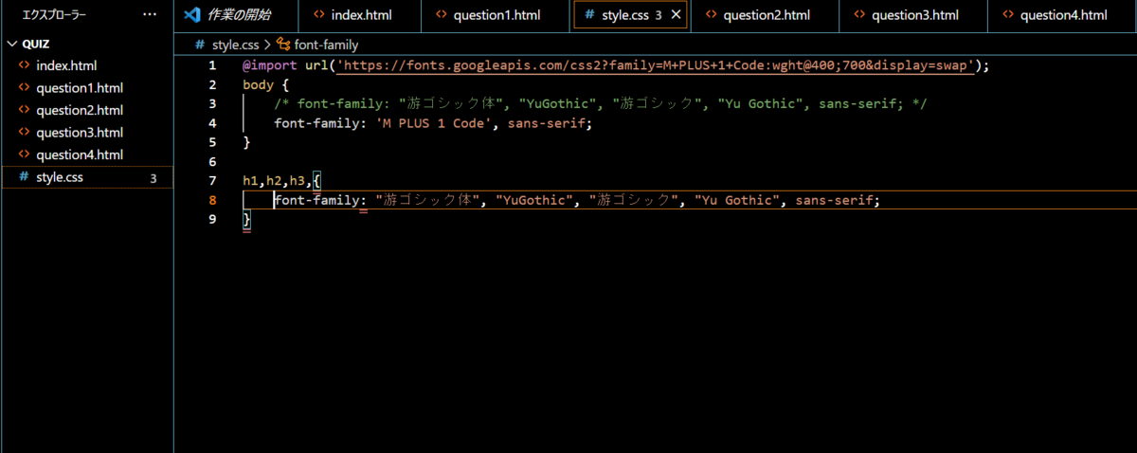Click the HTML icon on question2.html tab
The image size is (1137, 453).
tap(711, 15)
